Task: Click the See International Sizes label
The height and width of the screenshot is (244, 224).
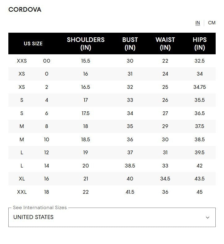Action: (x=40, y=208)
